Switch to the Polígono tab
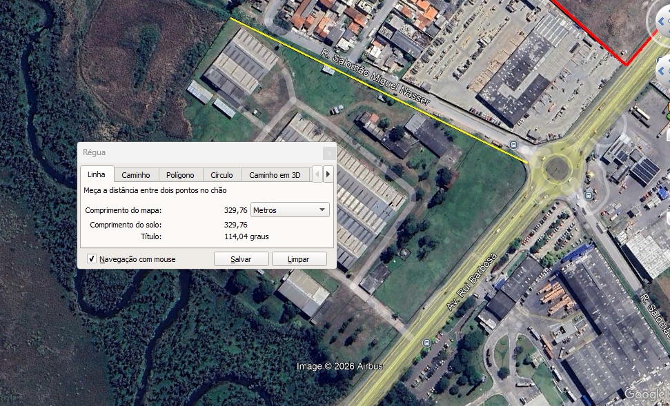Screen dimensions: 670x406 pyautogui.click(x=180, y=175)
